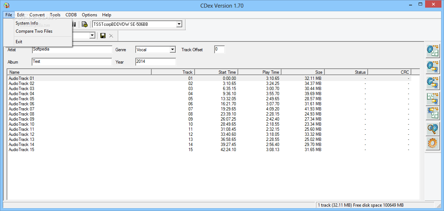The height and width of the screenshot is (211, 444).
Task: Select the AudioTrack 06 row
Action: [213, 104]
